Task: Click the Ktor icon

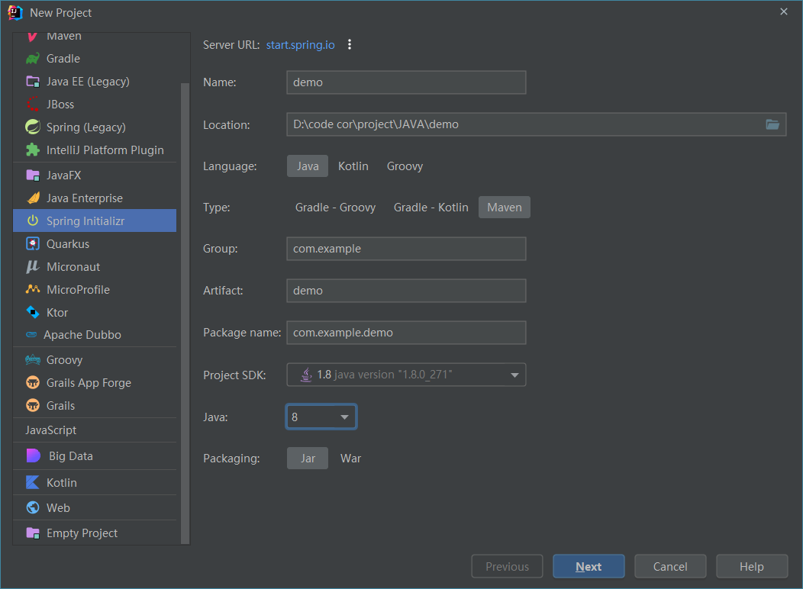Action: point(33,312)
